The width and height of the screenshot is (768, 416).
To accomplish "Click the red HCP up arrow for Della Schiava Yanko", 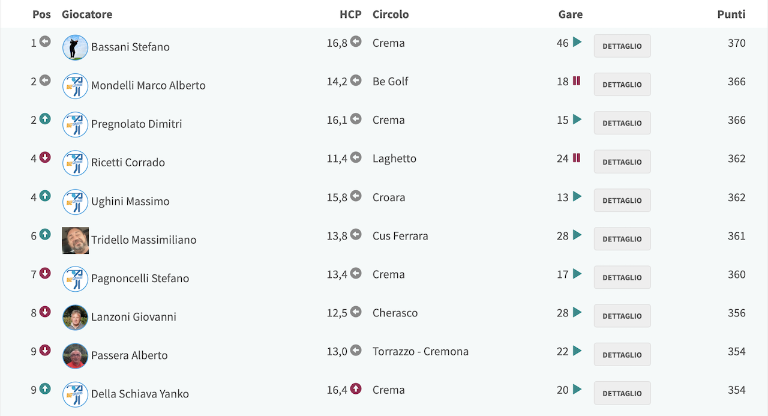I will (356, 389).
